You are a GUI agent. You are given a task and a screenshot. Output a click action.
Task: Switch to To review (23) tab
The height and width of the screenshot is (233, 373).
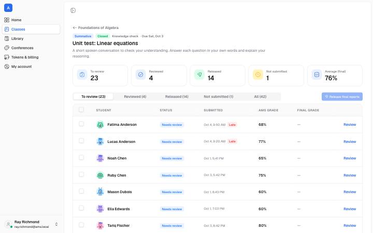pyautogui.click(x=93, y=96)
